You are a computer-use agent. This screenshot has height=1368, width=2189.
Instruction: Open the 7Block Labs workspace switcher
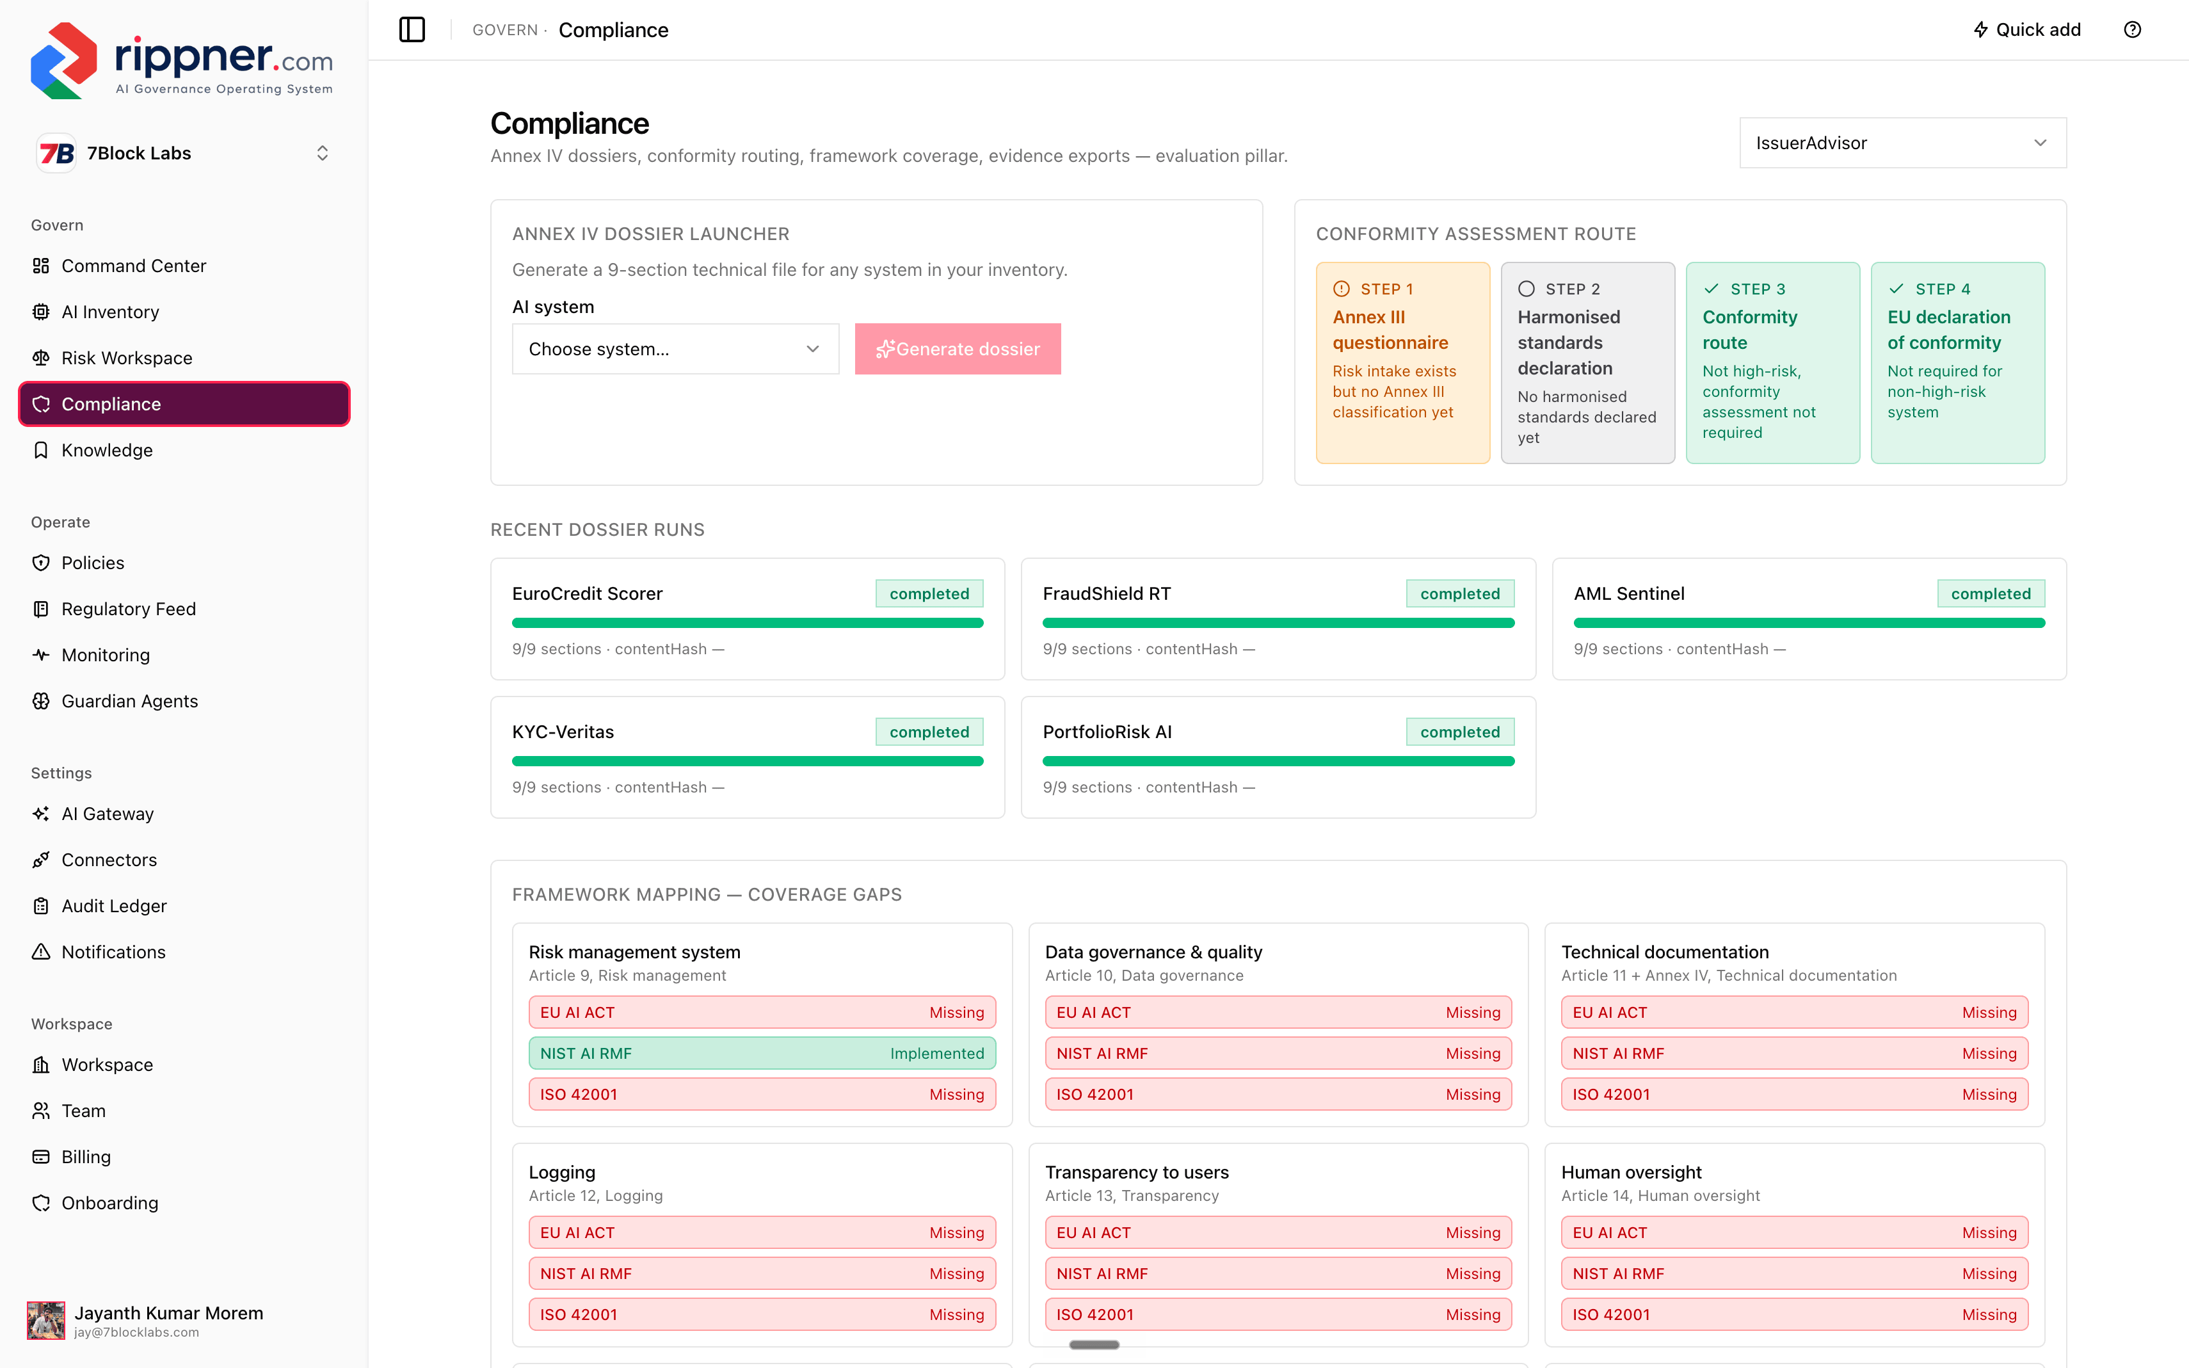[x=184, y=153]
